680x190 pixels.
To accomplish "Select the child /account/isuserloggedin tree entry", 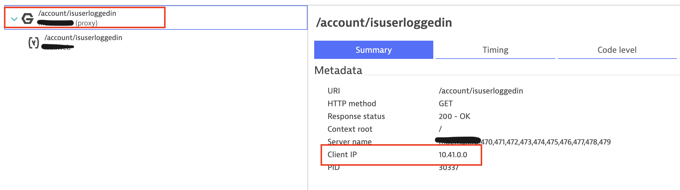I will [83, 38].
